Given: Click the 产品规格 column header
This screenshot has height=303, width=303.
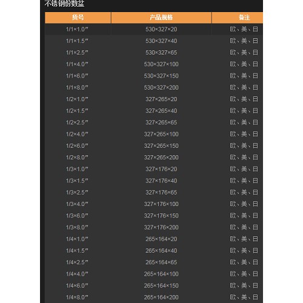Looking at the screenshot, I should (x=161, y=18).
